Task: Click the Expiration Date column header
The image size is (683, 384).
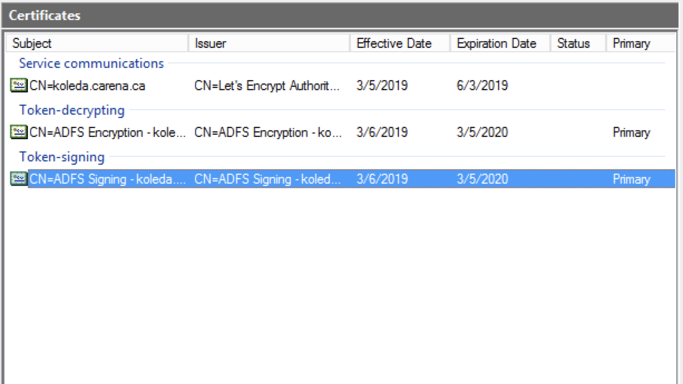Action: pyautogui.click(x=496, y=43)
